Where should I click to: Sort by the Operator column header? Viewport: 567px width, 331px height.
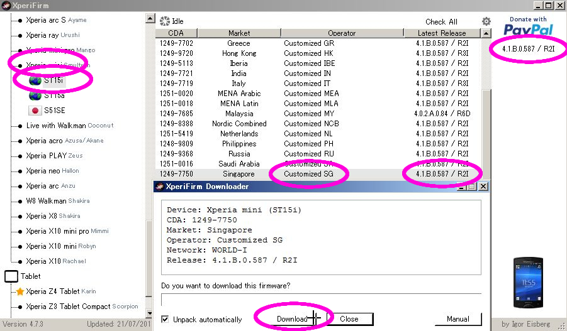click(342, 33)
